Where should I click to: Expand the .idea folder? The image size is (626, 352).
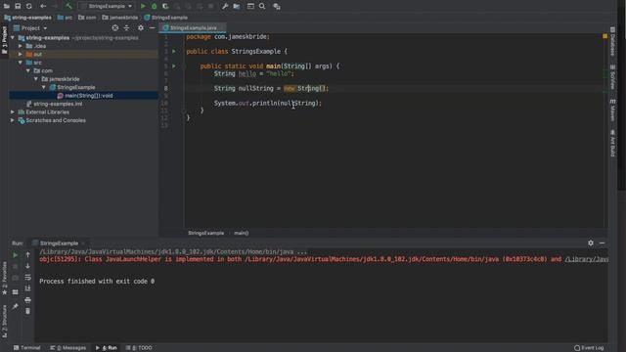[21, 46]
